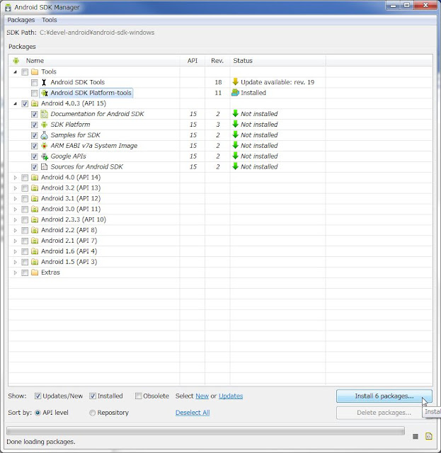Click the Extras folder icon
The height and width of the screenshot is (453, 441).
tap(35, 273)
